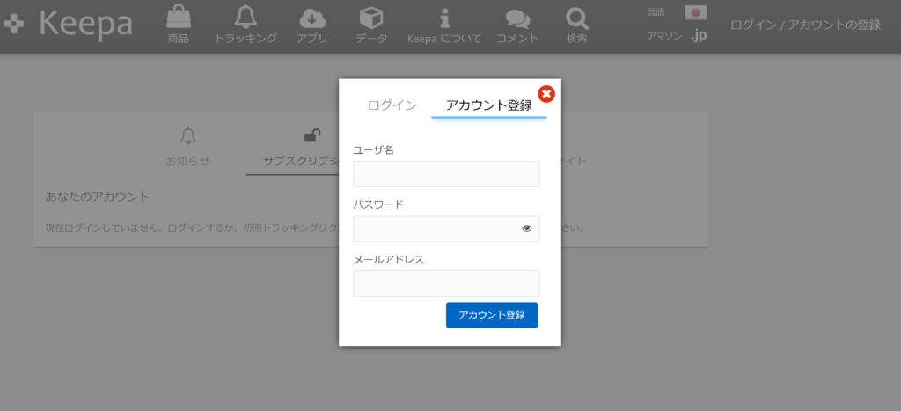Image resolution: width=901 pixels, height=411 pixels.
Task: Focus the ユーザ名 input field
Action: point(446,174)
